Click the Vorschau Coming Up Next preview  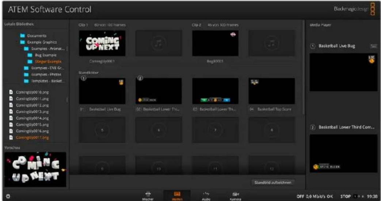[x=35, y=169]
